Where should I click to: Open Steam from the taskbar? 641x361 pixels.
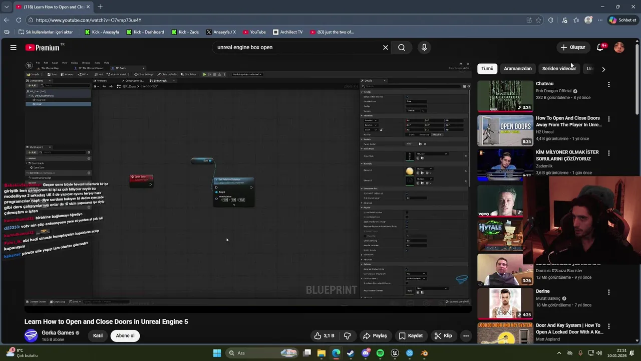351,353
